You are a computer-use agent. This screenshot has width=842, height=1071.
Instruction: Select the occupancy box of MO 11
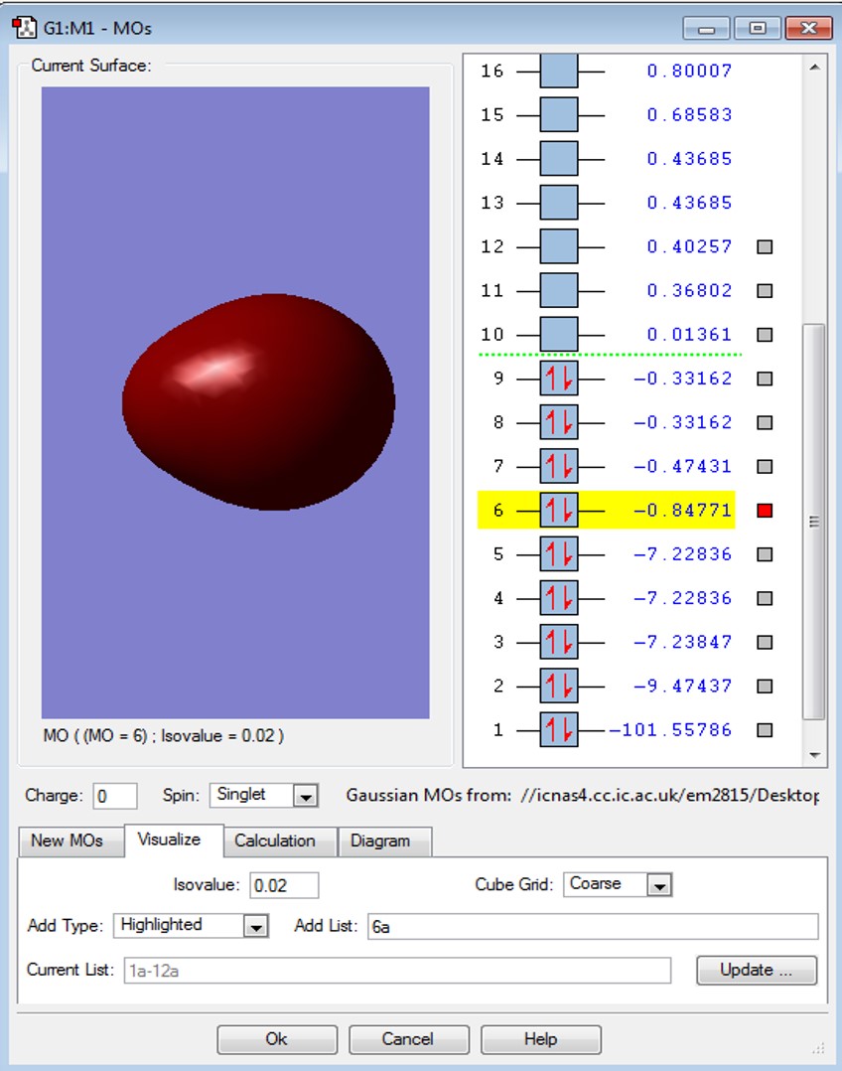point(559,290)
